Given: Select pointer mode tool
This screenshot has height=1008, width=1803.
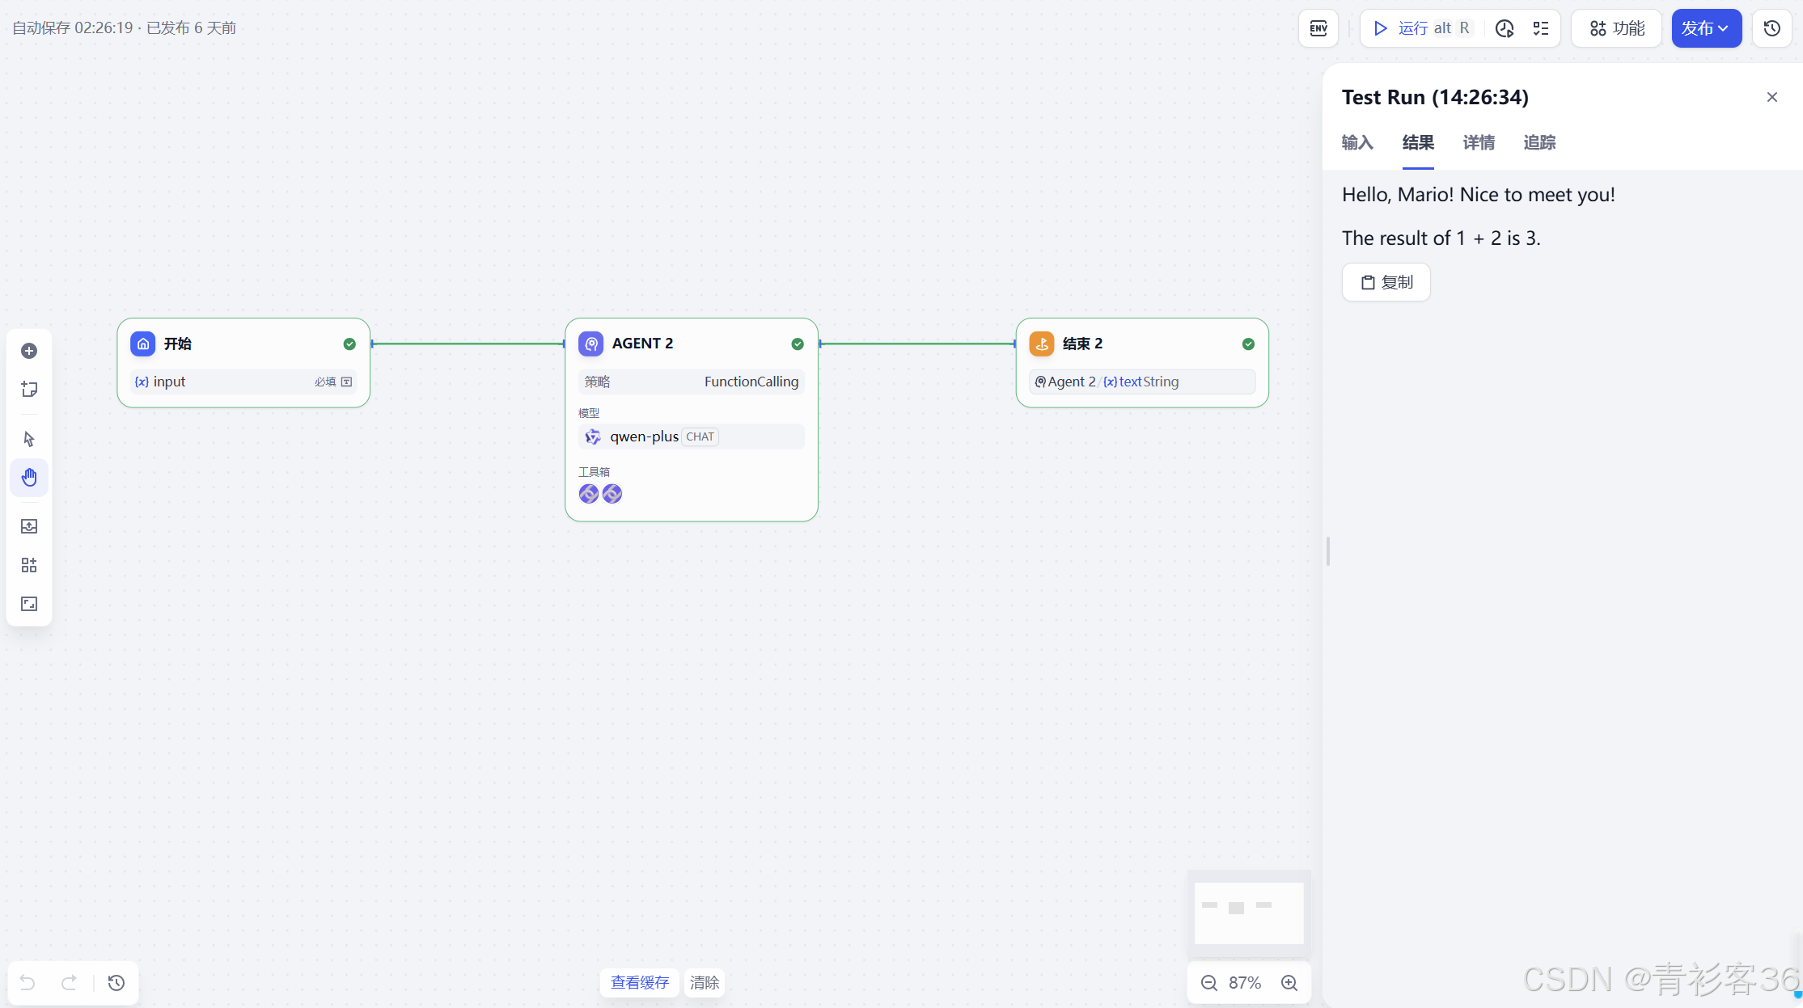Looking at the screenshot, I should 29,439.
